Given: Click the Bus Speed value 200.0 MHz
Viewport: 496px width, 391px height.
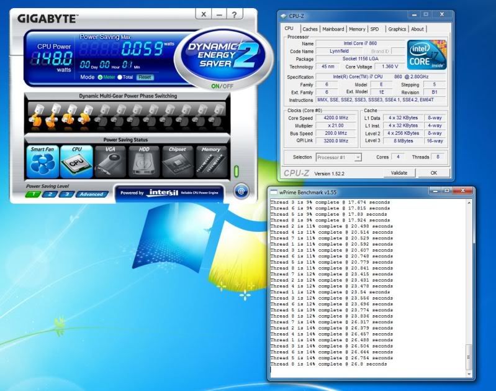Looking at the screenshot, I should coord(336,134).
